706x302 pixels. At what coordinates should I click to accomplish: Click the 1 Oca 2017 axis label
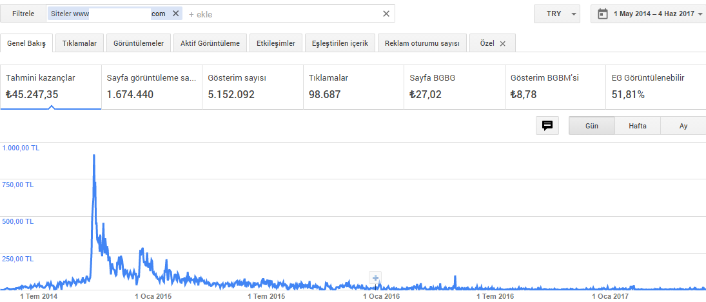coord(611,297)
